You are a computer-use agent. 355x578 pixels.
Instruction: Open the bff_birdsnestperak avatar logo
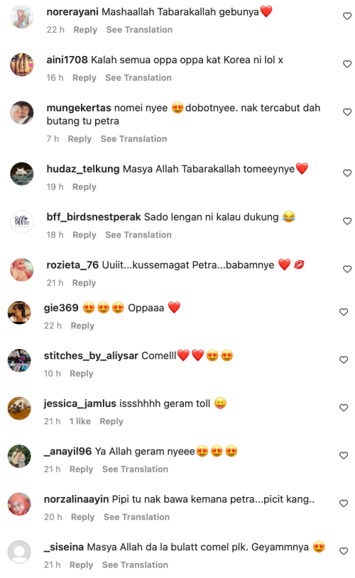pyautogui.click(x=22, y=221)
